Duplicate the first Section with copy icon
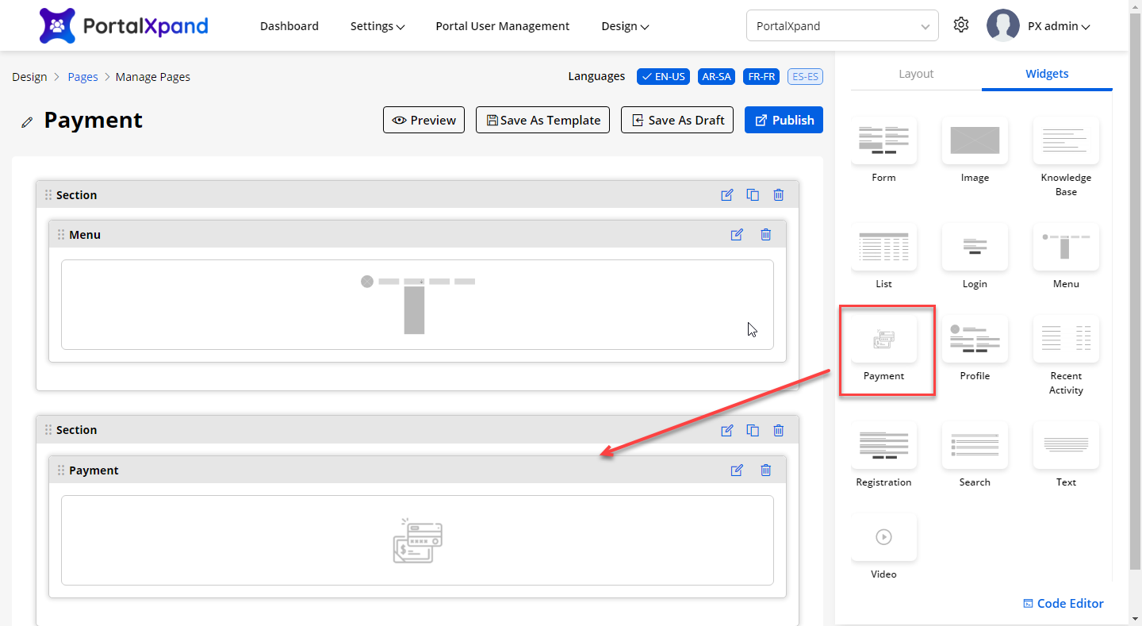Viewport: 1142px width, 626px height. point(753,195)
